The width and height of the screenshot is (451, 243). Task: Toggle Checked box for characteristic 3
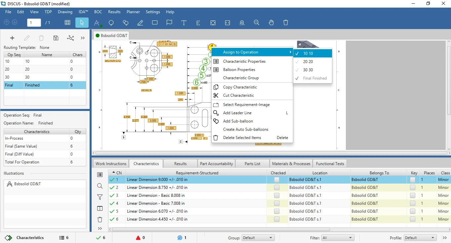click(277, 195)
